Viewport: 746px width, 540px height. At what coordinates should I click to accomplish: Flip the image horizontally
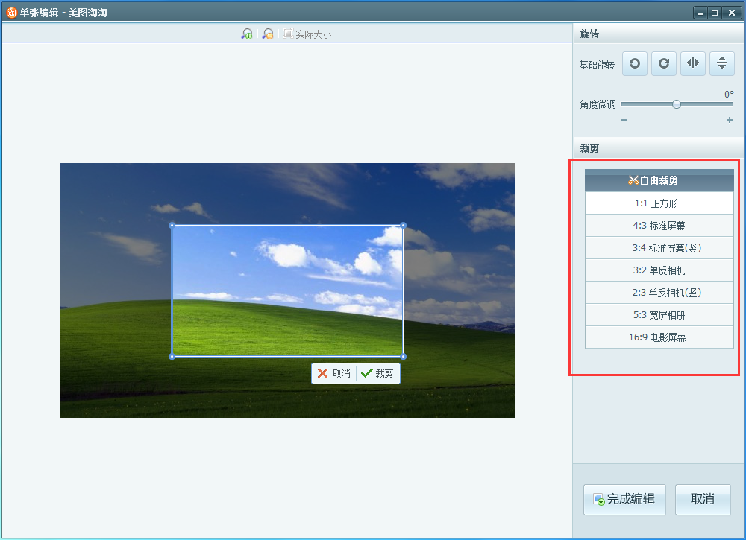click(692, 63)
